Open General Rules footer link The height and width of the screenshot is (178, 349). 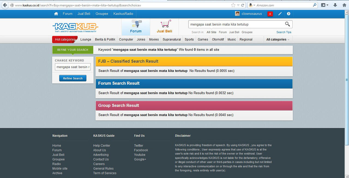(x=103, y=168)
